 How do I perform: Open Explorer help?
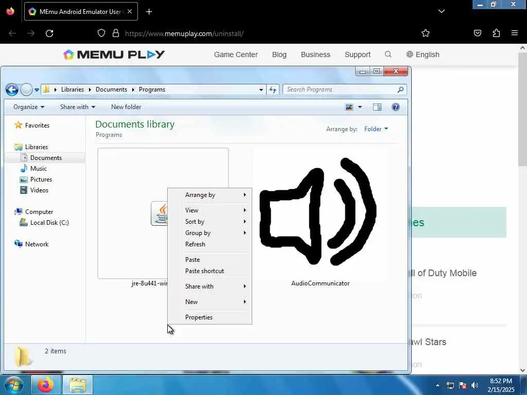[x=396, y=107]
